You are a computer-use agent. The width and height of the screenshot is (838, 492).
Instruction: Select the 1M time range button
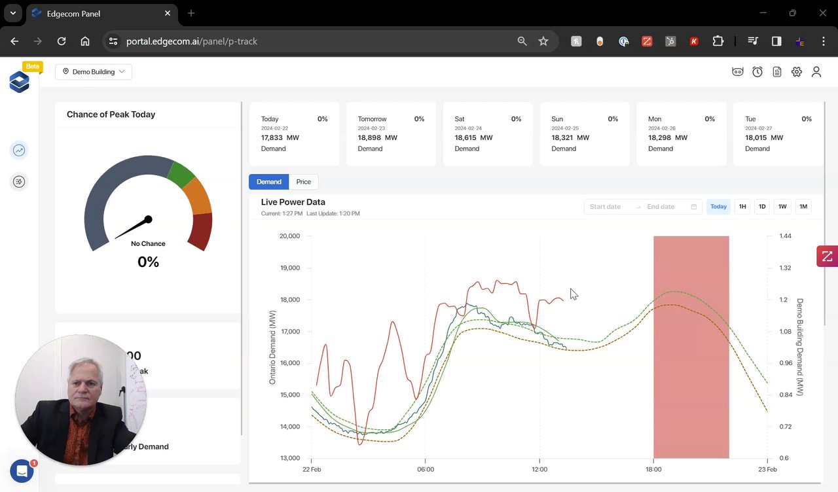(x=803, y=207)
